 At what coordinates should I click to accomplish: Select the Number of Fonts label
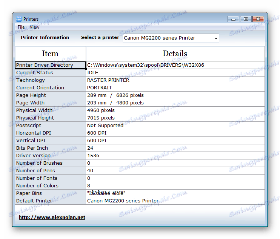50,178
